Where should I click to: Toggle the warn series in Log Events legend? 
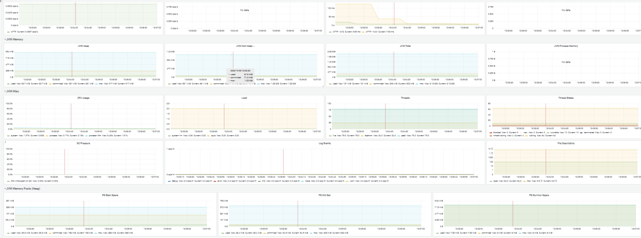click(352, 181)
